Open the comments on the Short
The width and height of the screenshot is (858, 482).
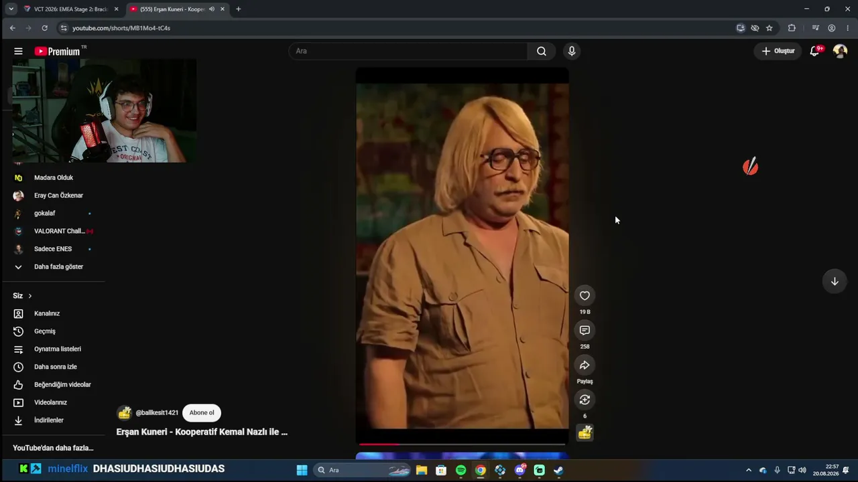(x=585, y=331)
